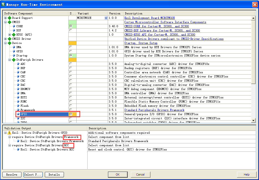The image size is (259, 180).
Task: Click the CMSIS component group icon
Action: [x=10, y=22]
